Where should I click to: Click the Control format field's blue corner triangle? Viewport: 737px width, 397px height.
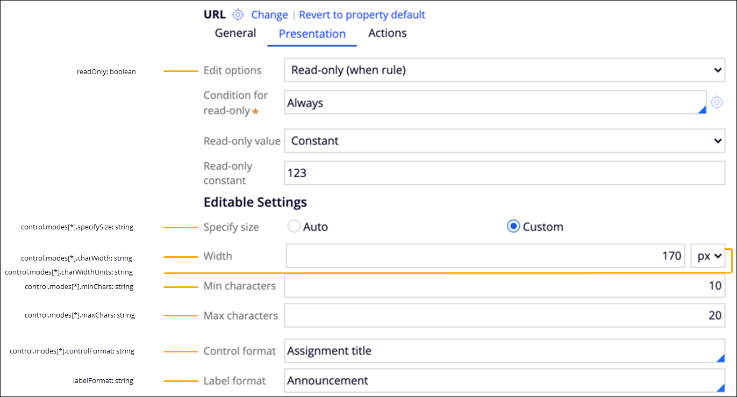(x=720, y=358)
